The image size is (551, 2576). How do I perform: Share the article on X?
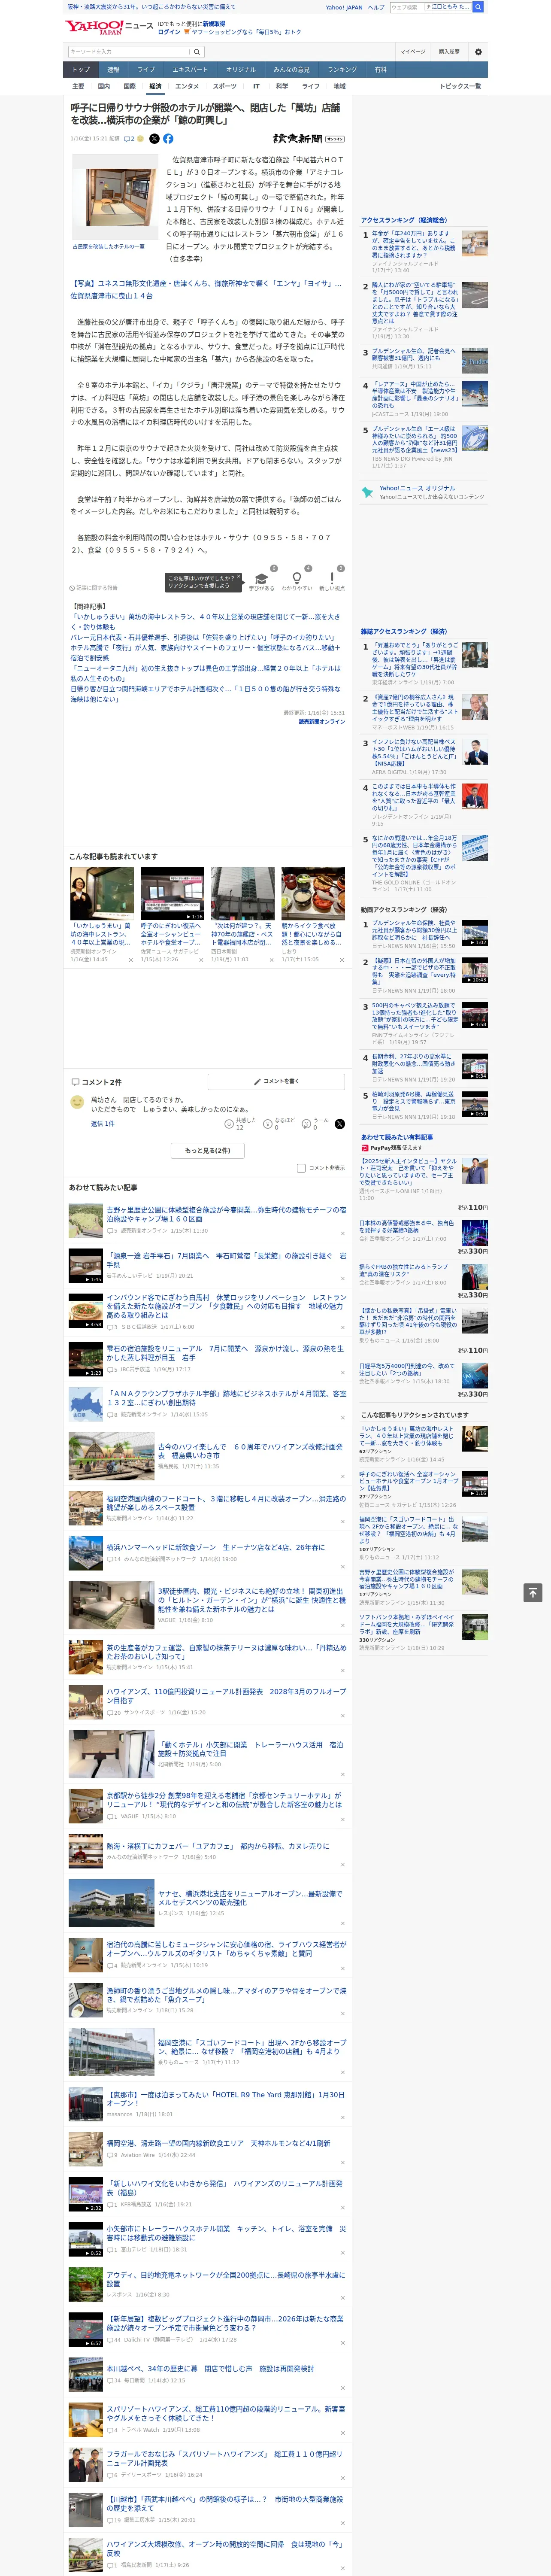point(154,139)
